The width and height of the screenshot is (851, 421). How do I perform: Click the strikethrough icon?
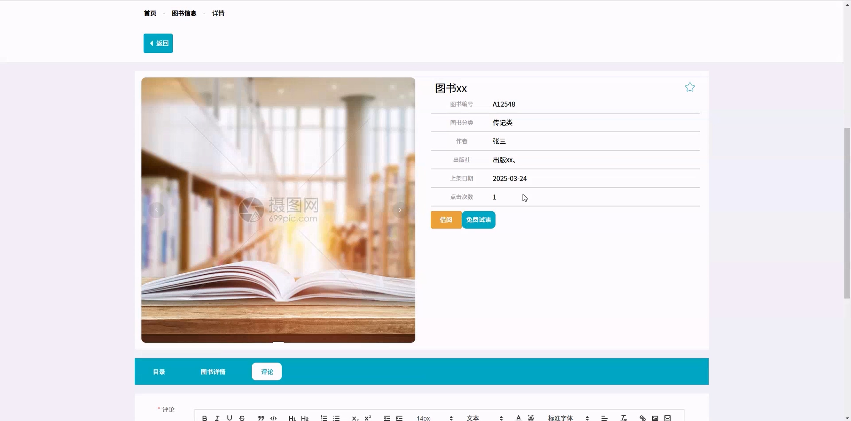pyautogui.click(x=242, y=418)
